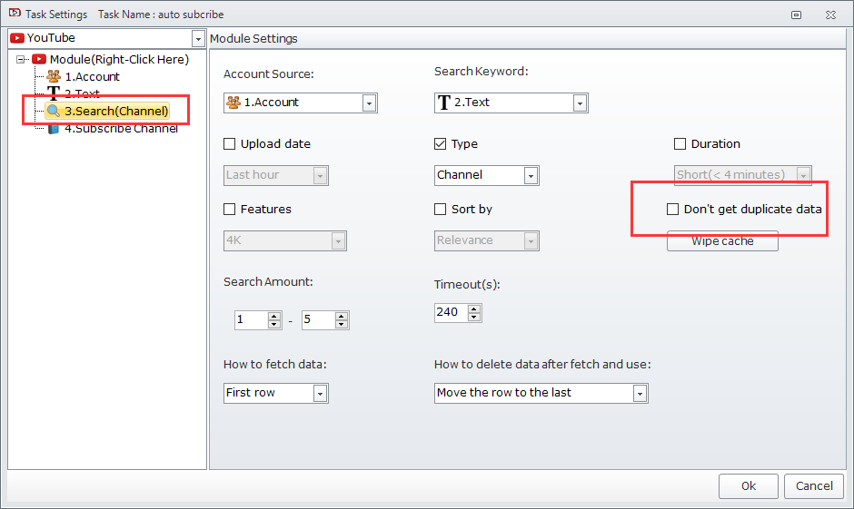Click the Module root YouTube icon
The height and width of the screenshot is (509, 854).
click(39, 59)
